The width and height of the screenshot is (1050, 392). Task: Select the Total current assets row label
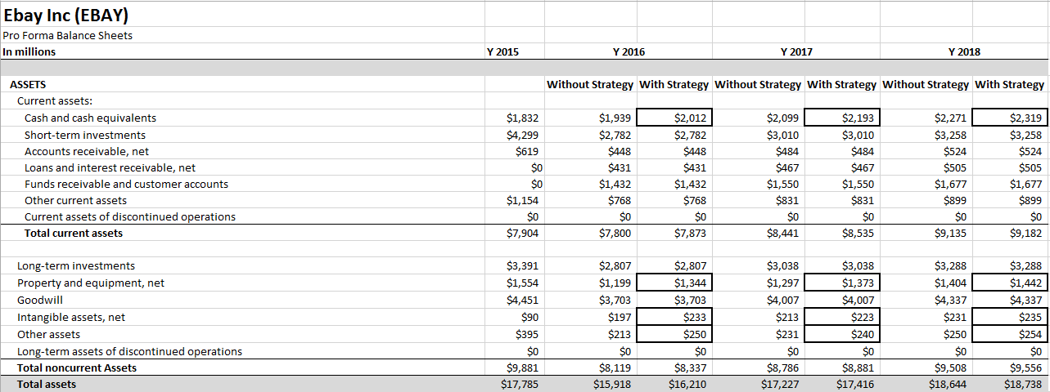(x=74, y=234)
